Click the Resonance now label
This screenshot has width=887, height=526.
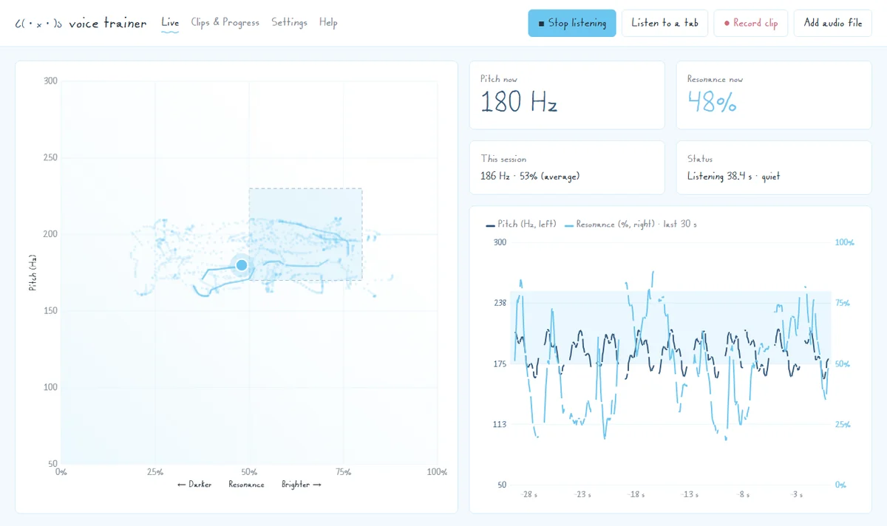pyautogui.click(x=715, y=79)
